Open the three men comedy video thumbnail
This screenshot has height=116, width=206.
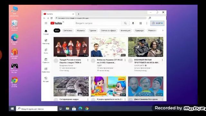146,86
